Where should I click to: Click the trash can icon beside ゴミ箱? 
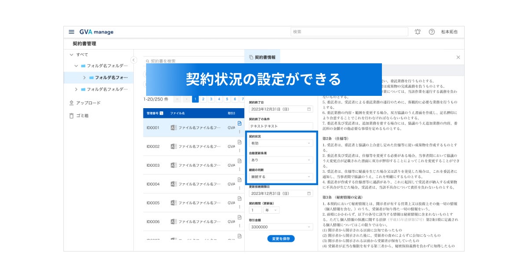pyautogui.click(x=71, y=116)
